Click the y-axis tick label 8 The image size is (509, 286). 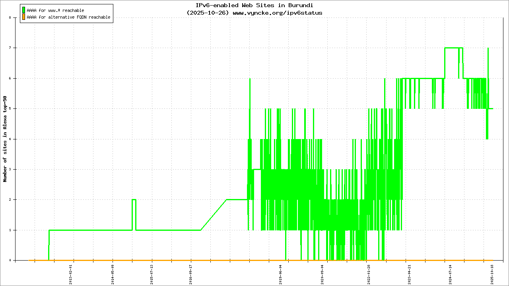15,18
